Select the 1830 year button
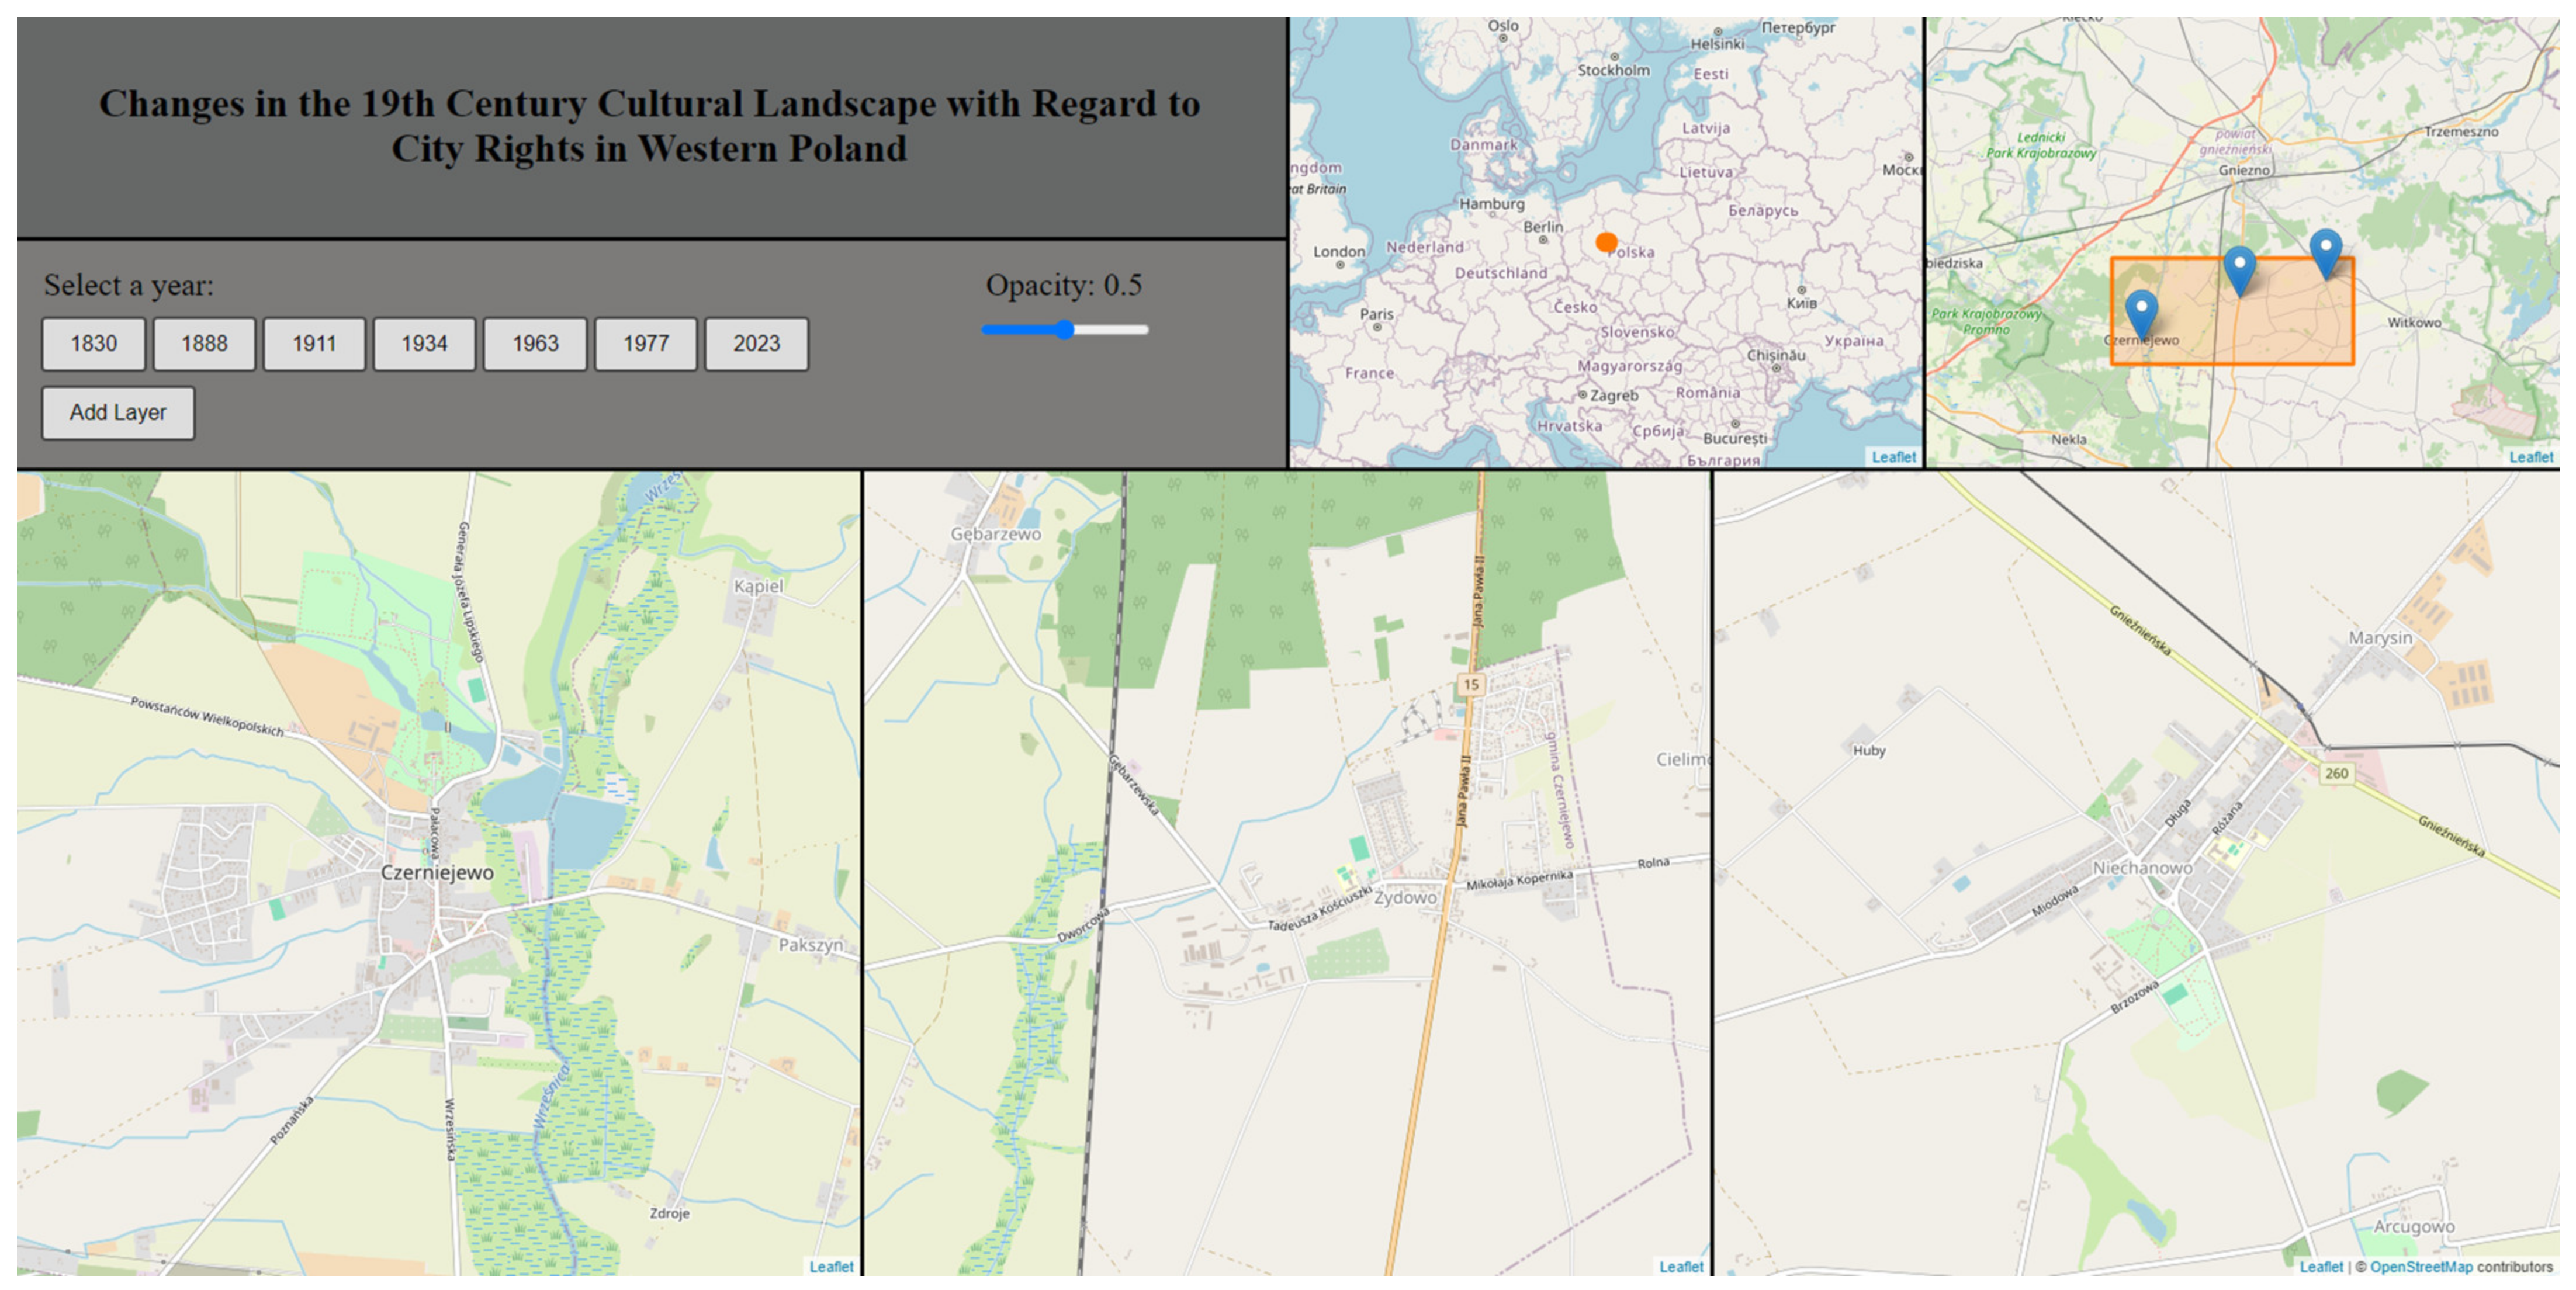The width and height of the screenshot is (2576, 1290). tap(94, 344)
